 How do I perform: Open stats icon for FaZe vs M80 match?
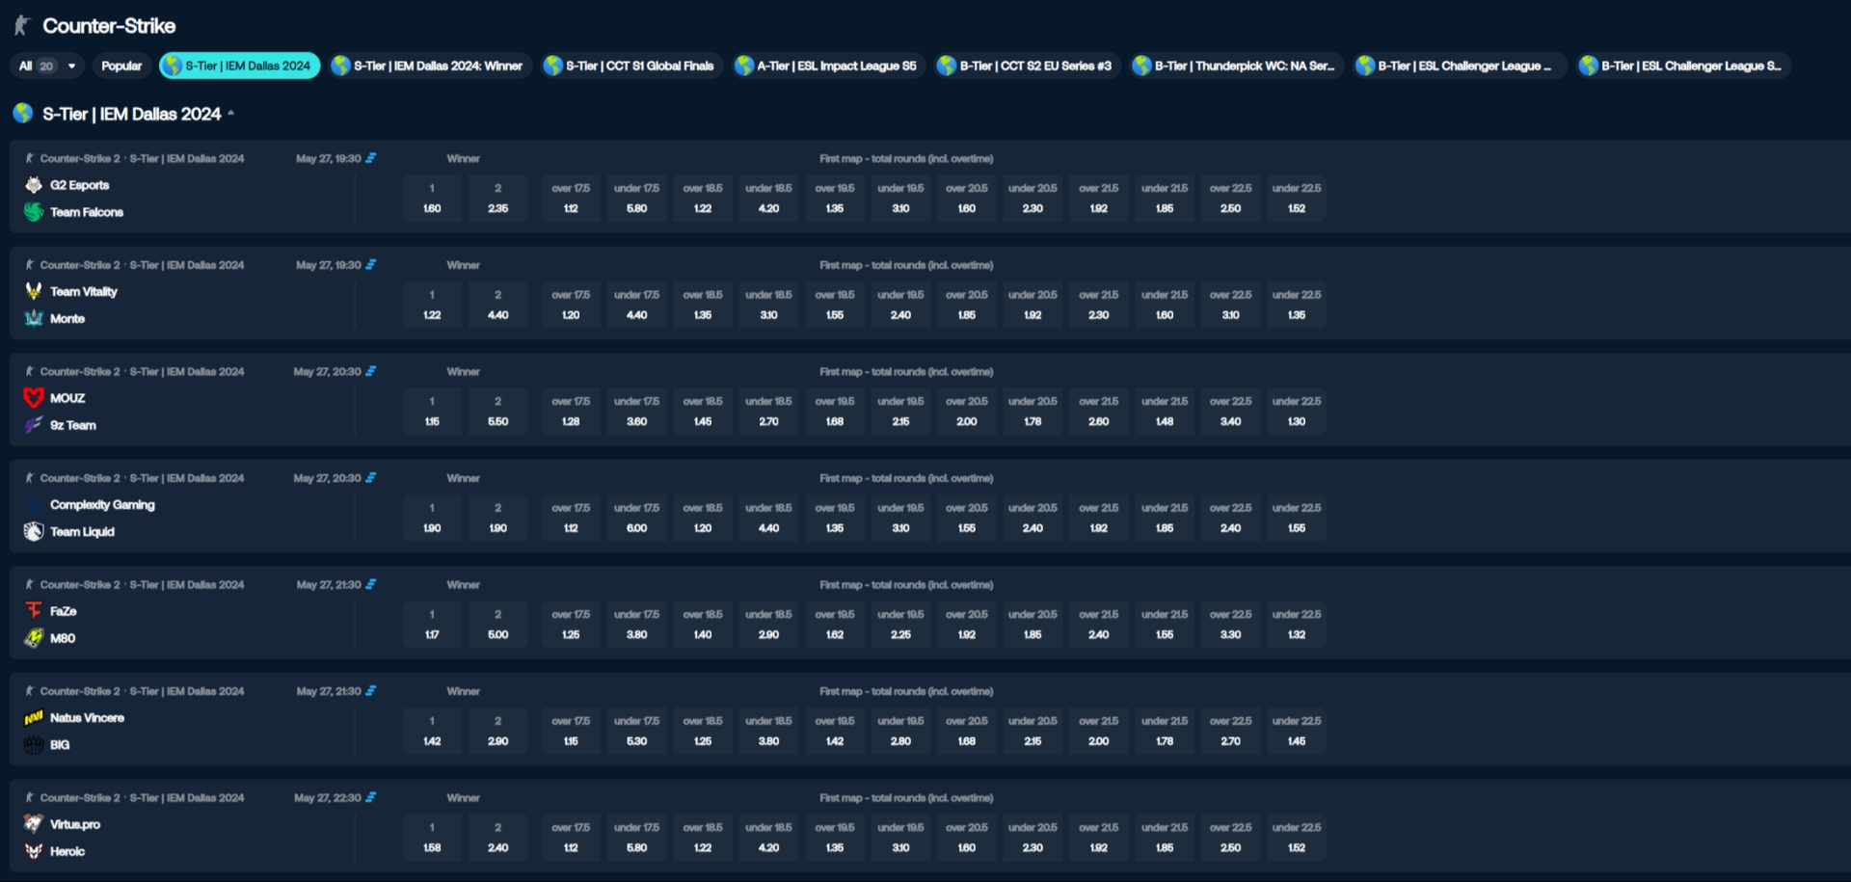coord(371,584)
